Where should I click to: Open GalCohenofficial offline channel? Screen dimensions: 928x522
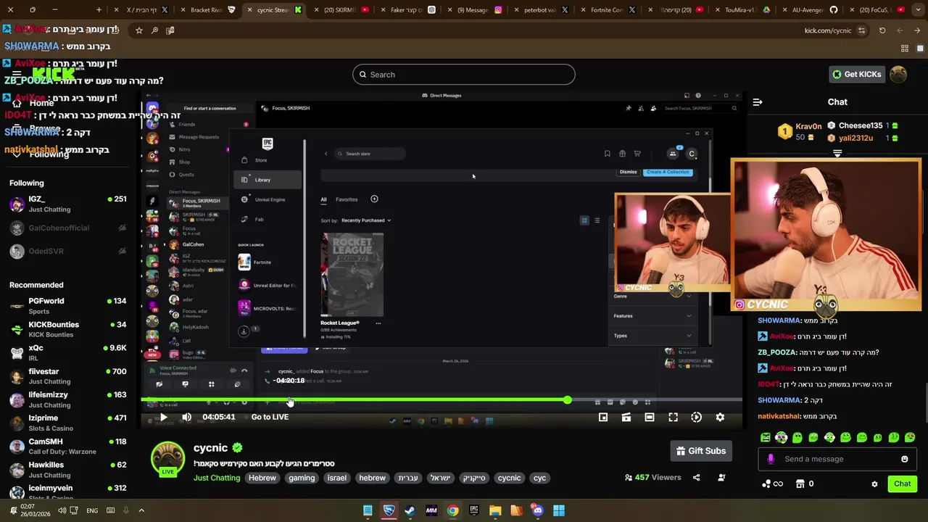(x=69, y=228)
